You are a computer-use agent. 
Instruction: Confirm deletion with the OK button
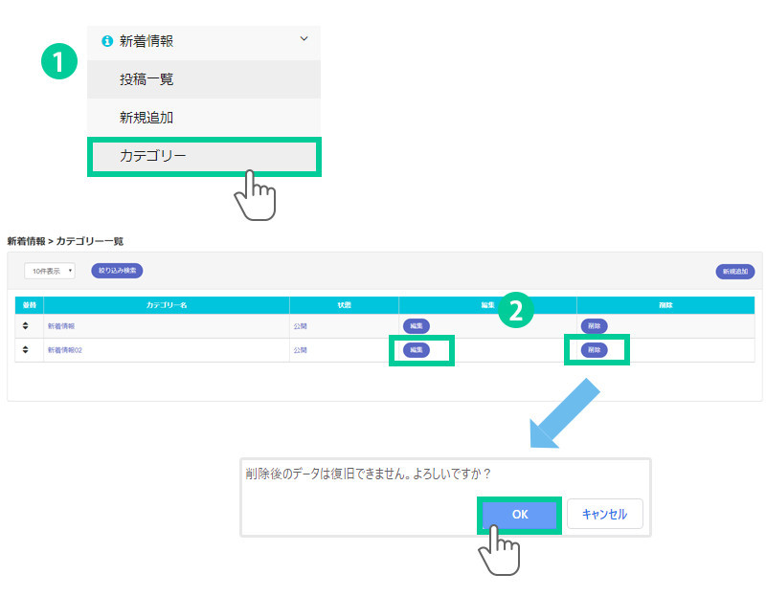pos(520,514)
